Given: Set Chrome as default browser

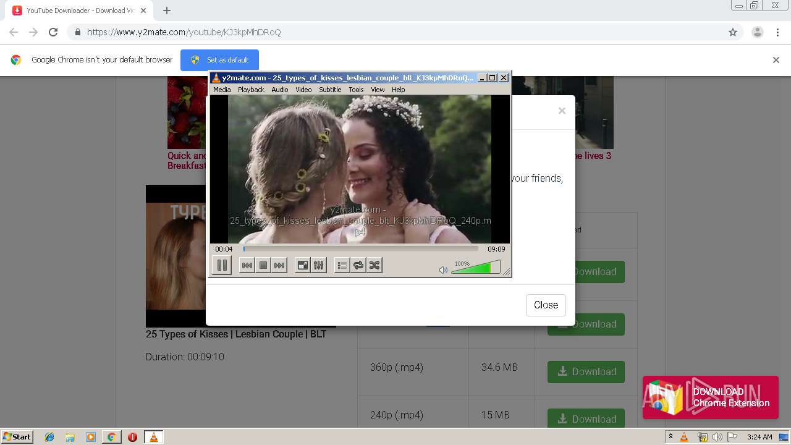Looking at the screenshot, I should coord(219,60).
